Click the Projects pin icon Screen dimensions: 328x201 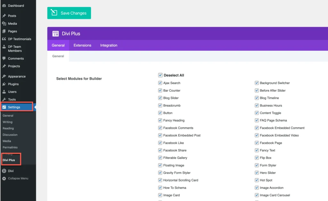tap(4, 66)
